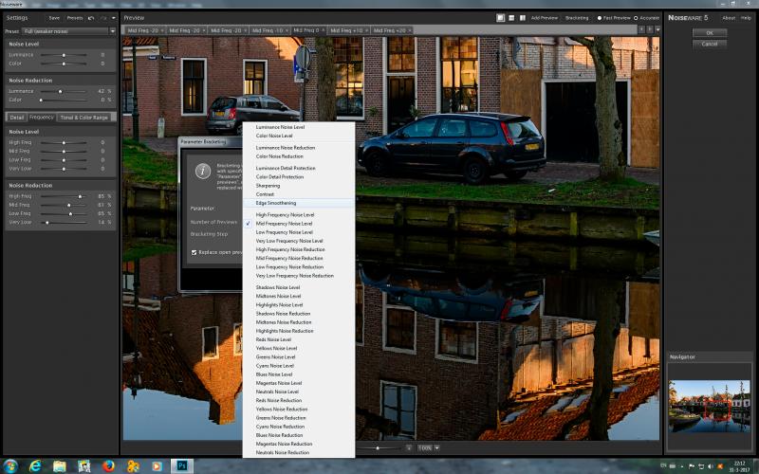Choose Edge Smoothening from parameter list
Screen dimensions: 759x474
click(299, 203)
